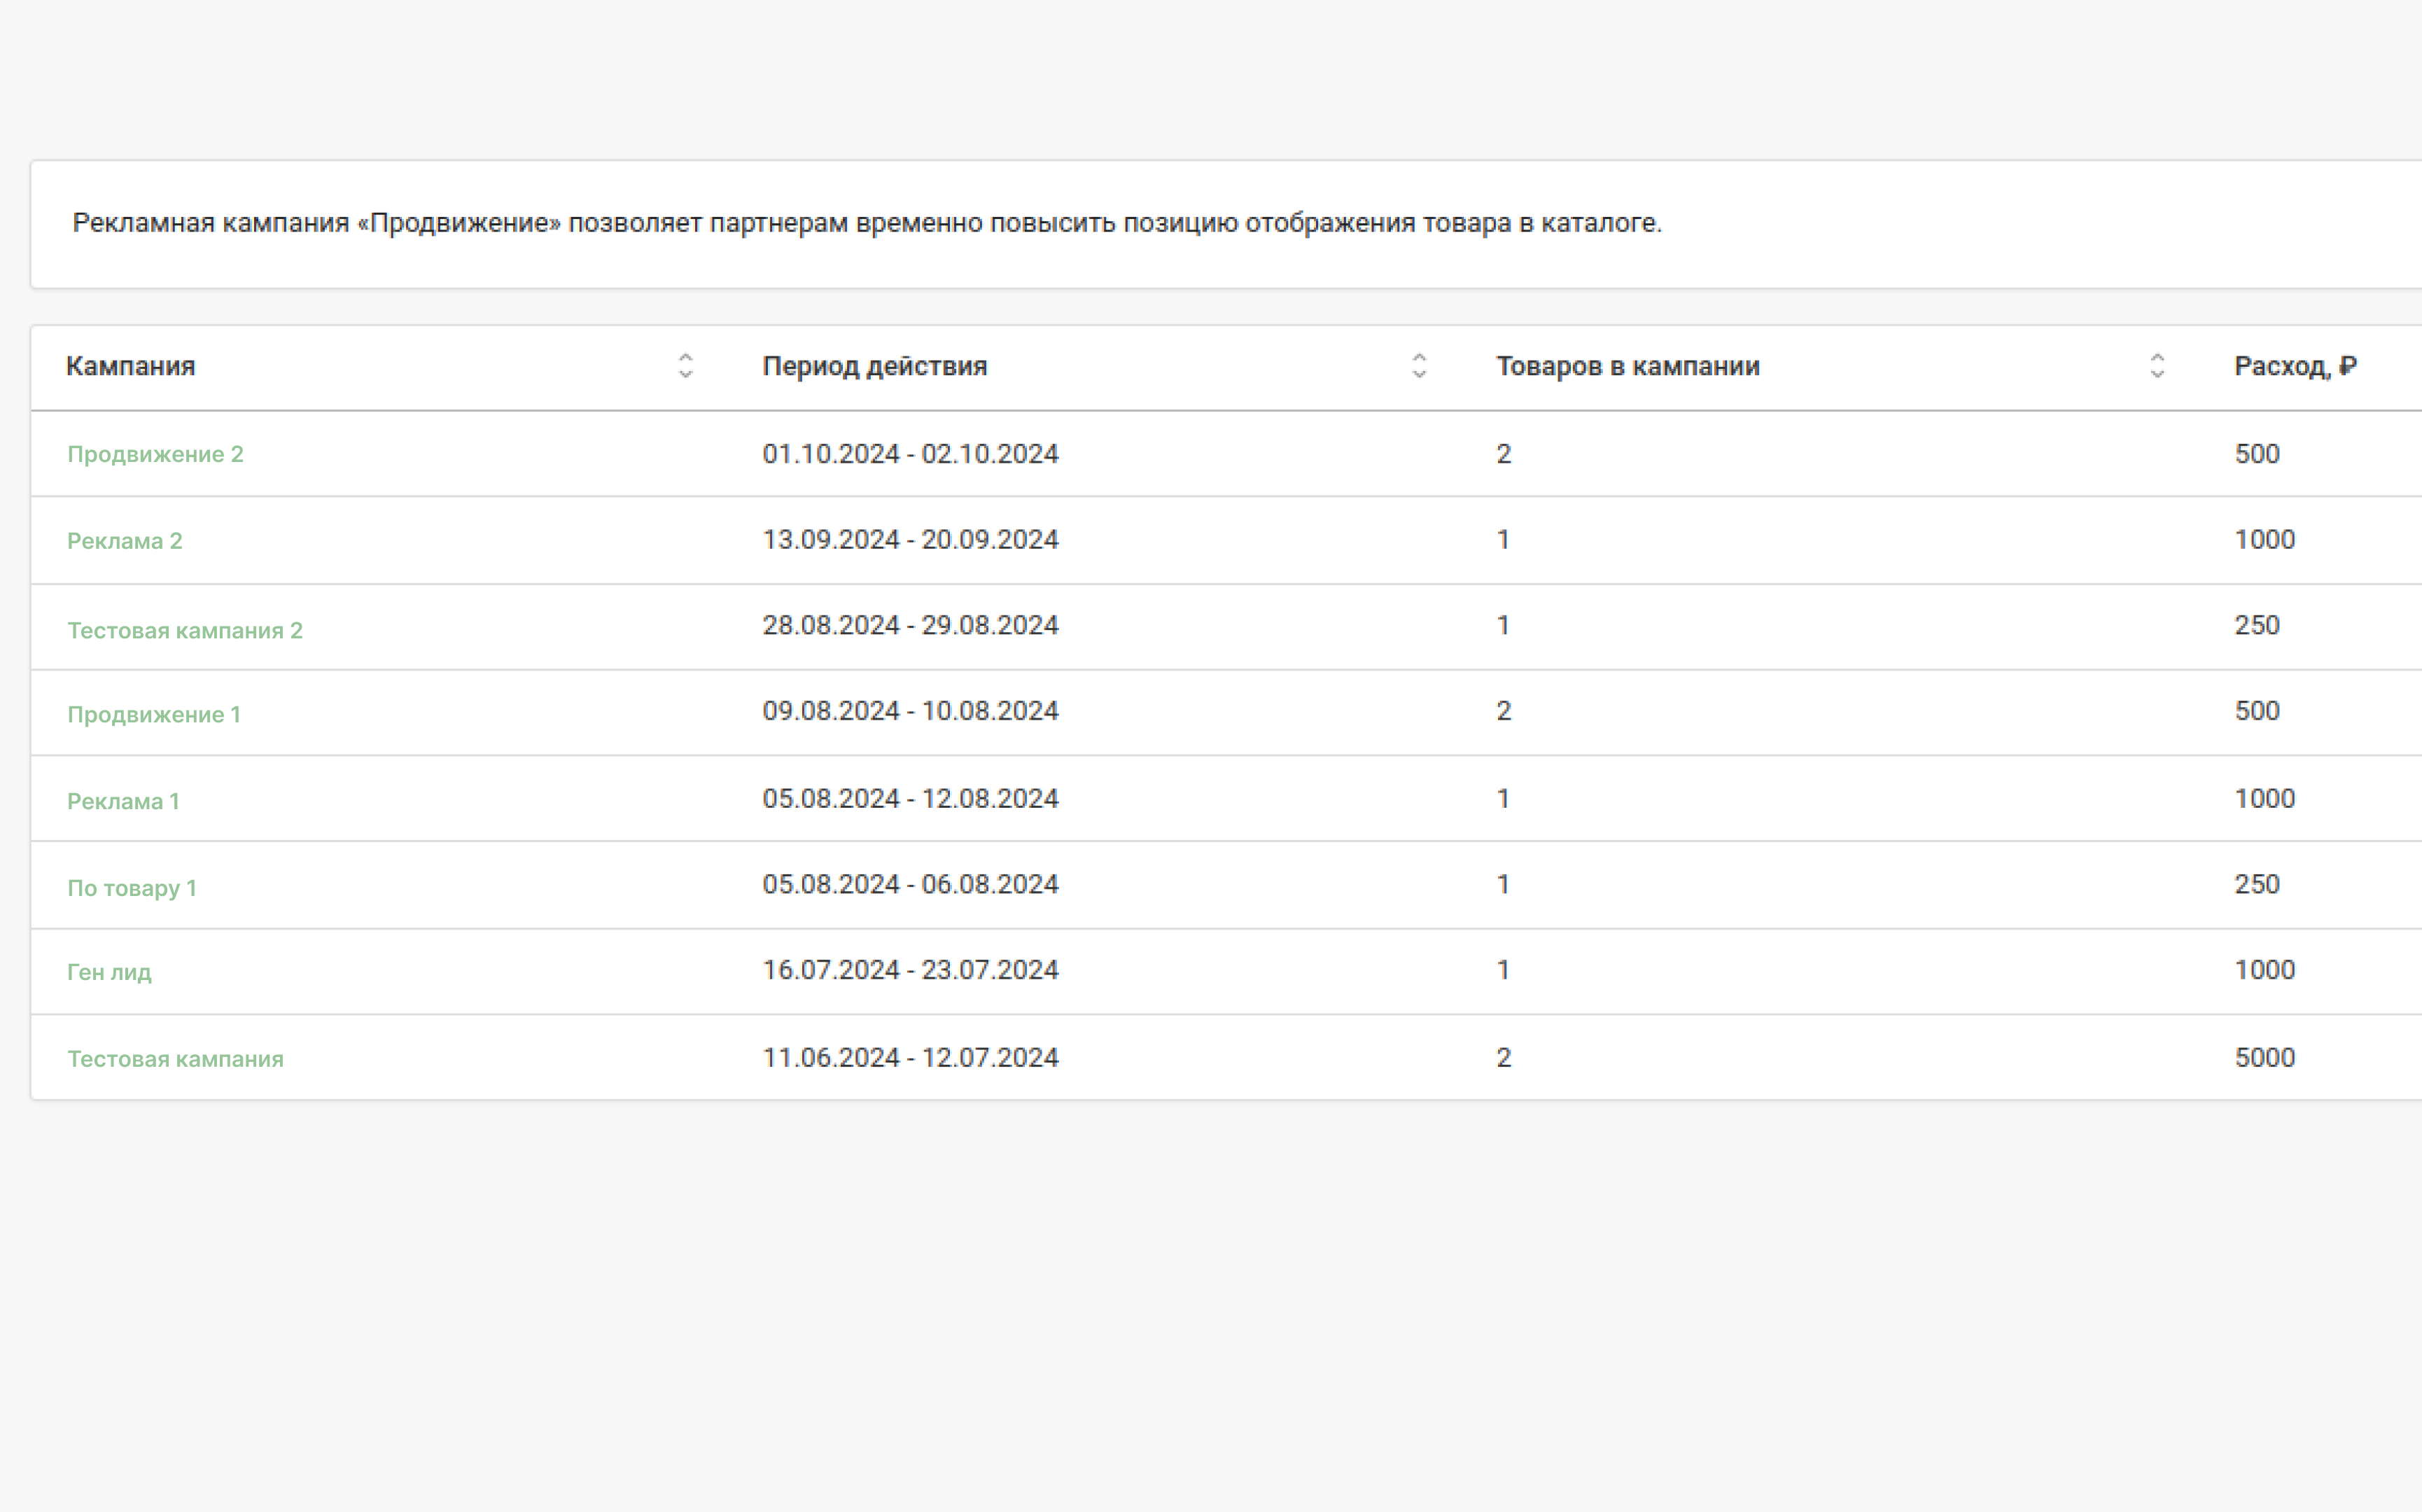
Task: Open the Реклама 2 campaign link
Action: (124, 541)
